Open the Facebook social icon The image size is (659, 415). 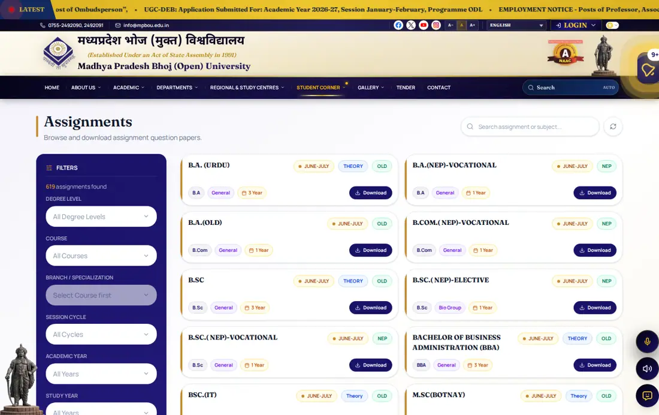tap(398, 25)
